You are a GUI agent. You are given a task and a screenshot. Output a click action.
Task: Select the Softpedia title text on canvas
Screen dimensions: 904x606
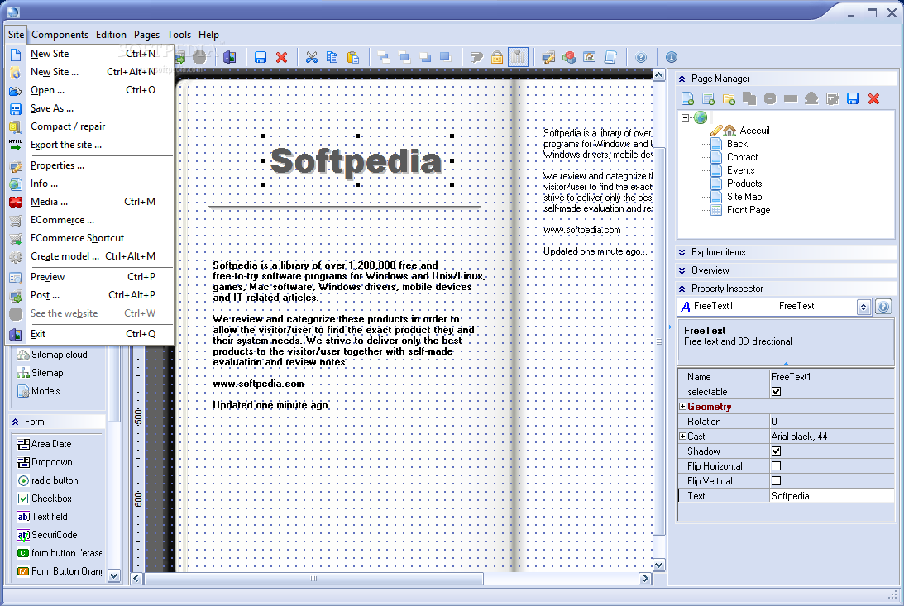(x=356, y=160)
